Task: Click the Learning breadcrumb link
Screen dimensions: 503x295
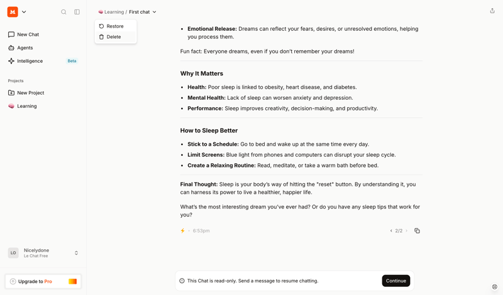Action: (114, 12)
